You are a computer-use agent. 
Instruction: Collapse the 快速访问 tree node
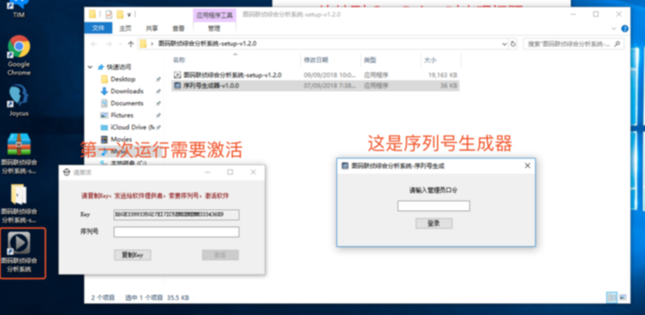[90, 67]
